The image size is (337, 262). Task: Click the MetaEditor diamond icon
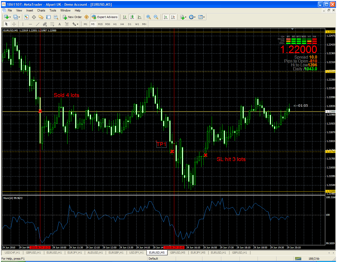click(x=87, y=17)
